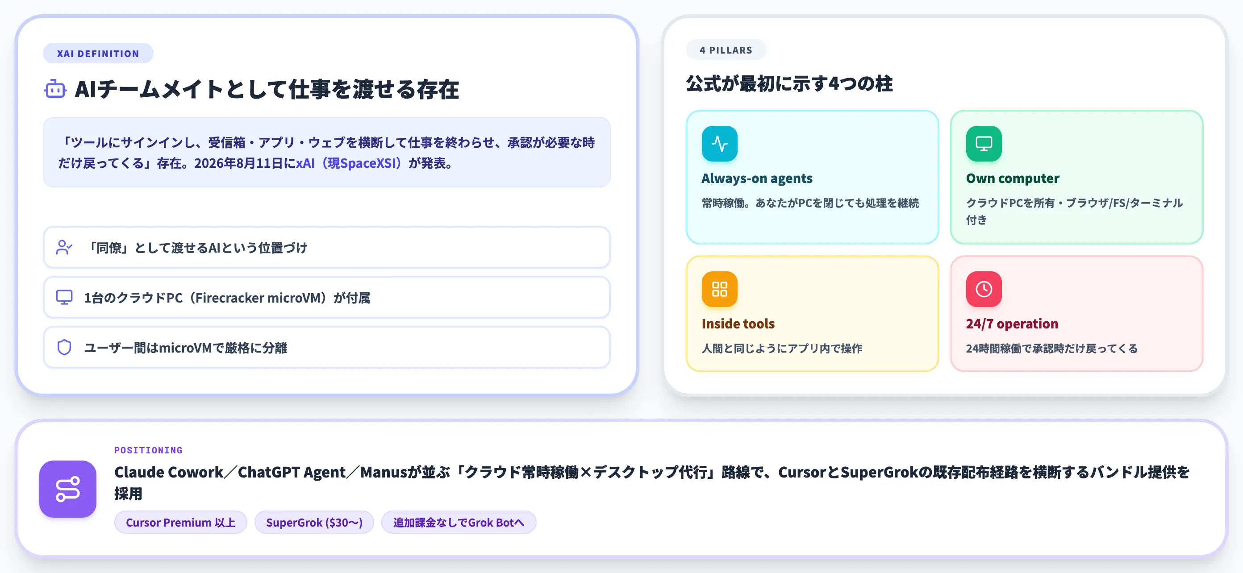Click the Always-on agents card title
This screenshot has width=1243, height=573.
(x=757, y=179)
